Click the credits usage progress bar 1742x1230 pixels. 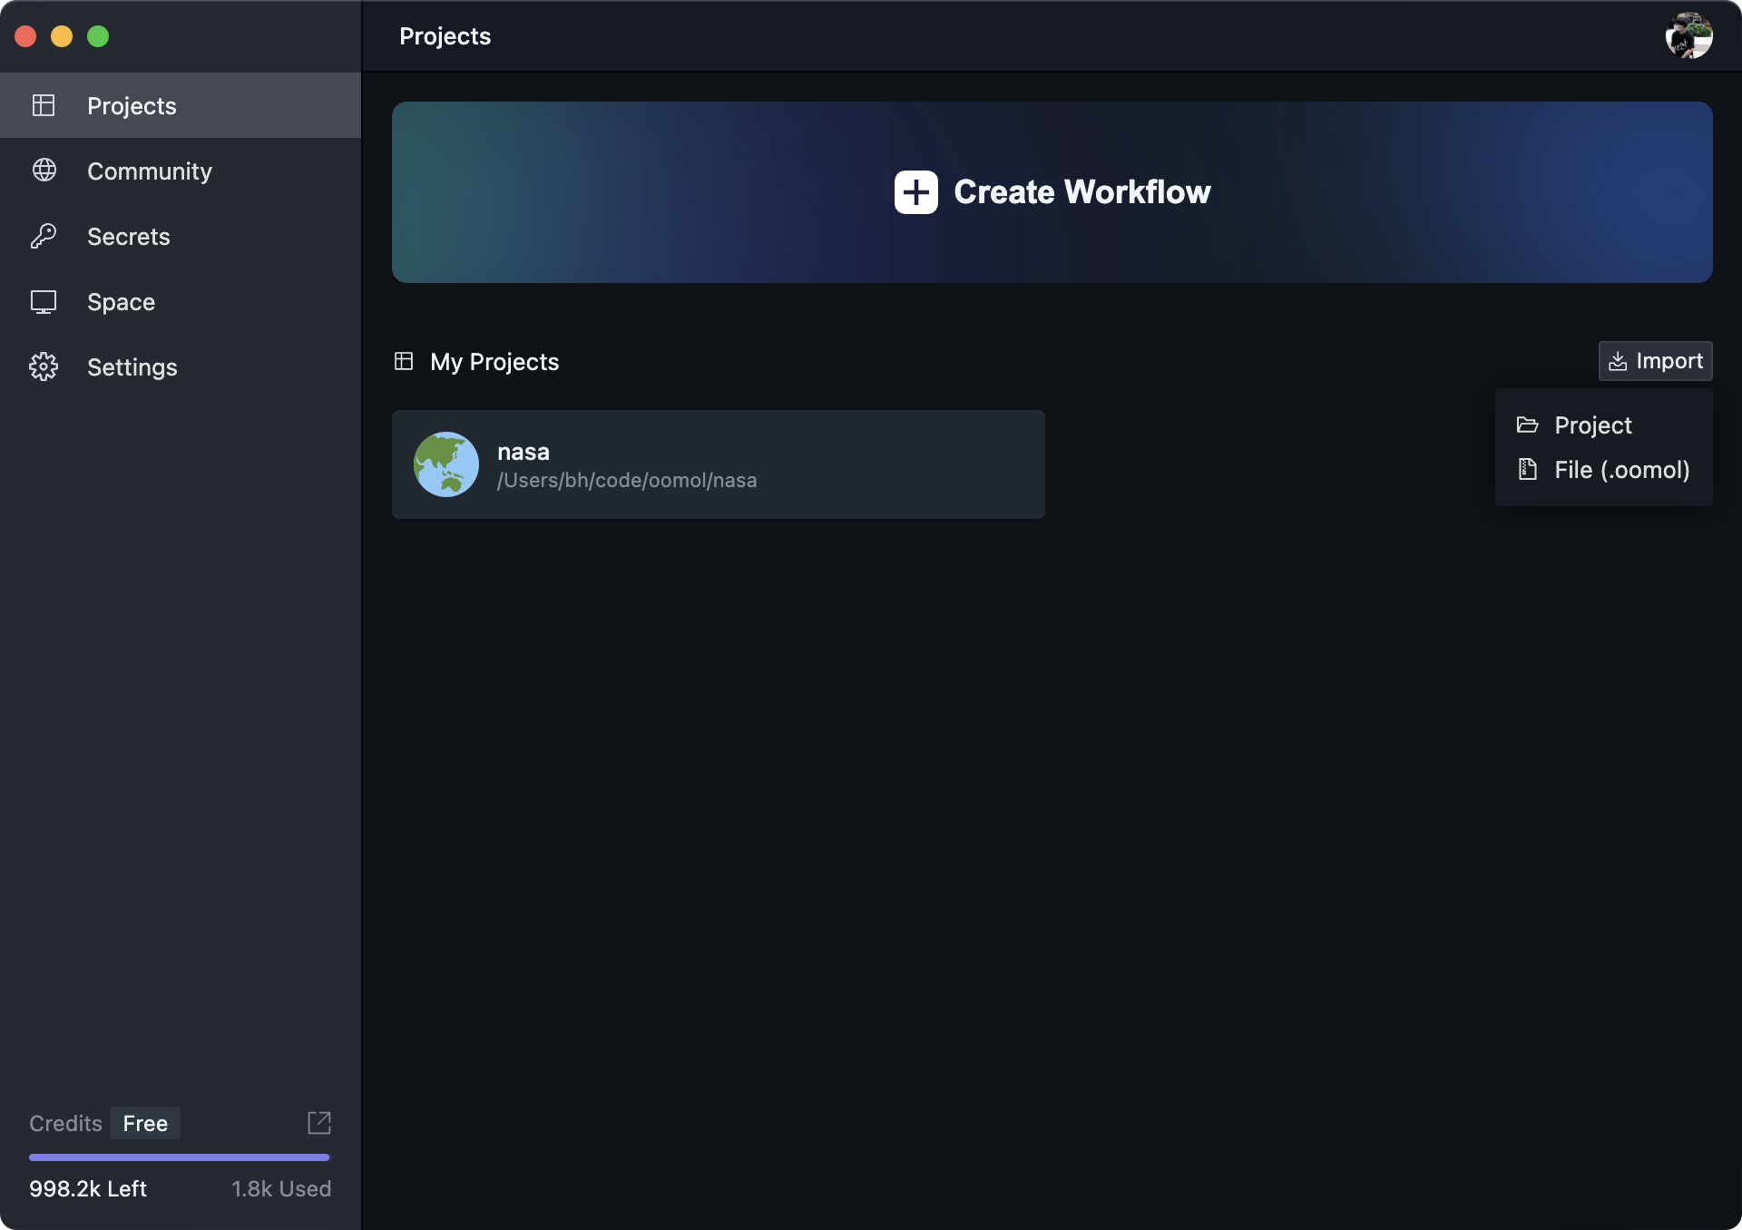click(180, 1157)
